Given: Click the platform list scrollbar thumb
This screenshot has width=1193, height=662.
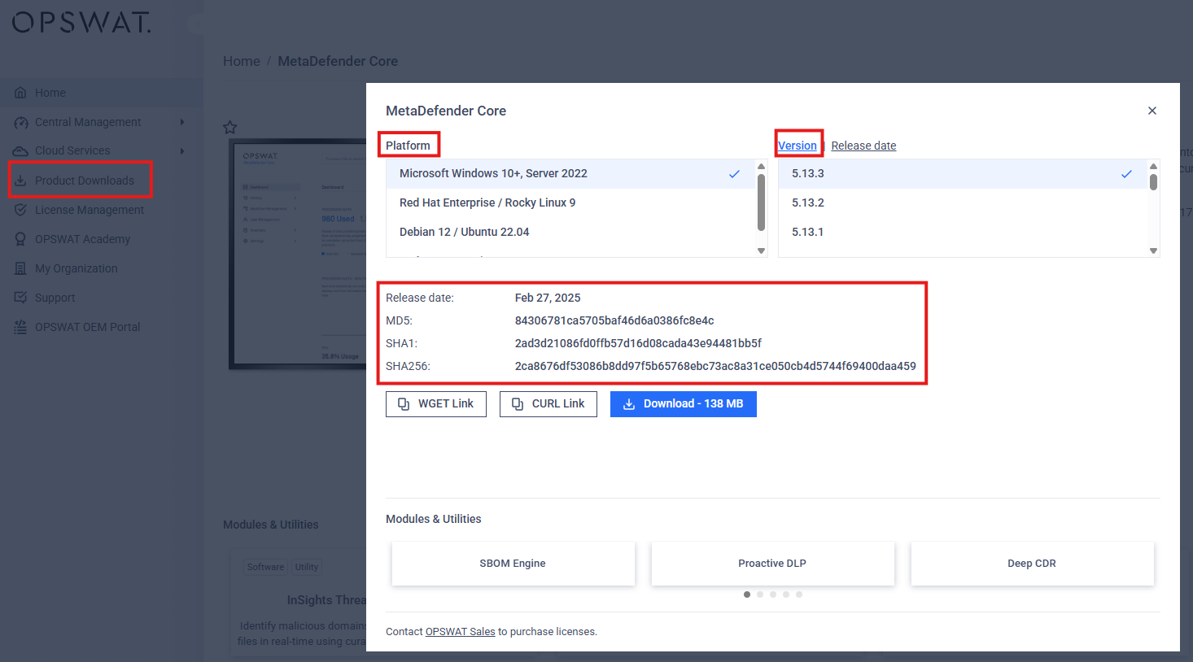Looking at the screenshot, I should pos(762,202).
